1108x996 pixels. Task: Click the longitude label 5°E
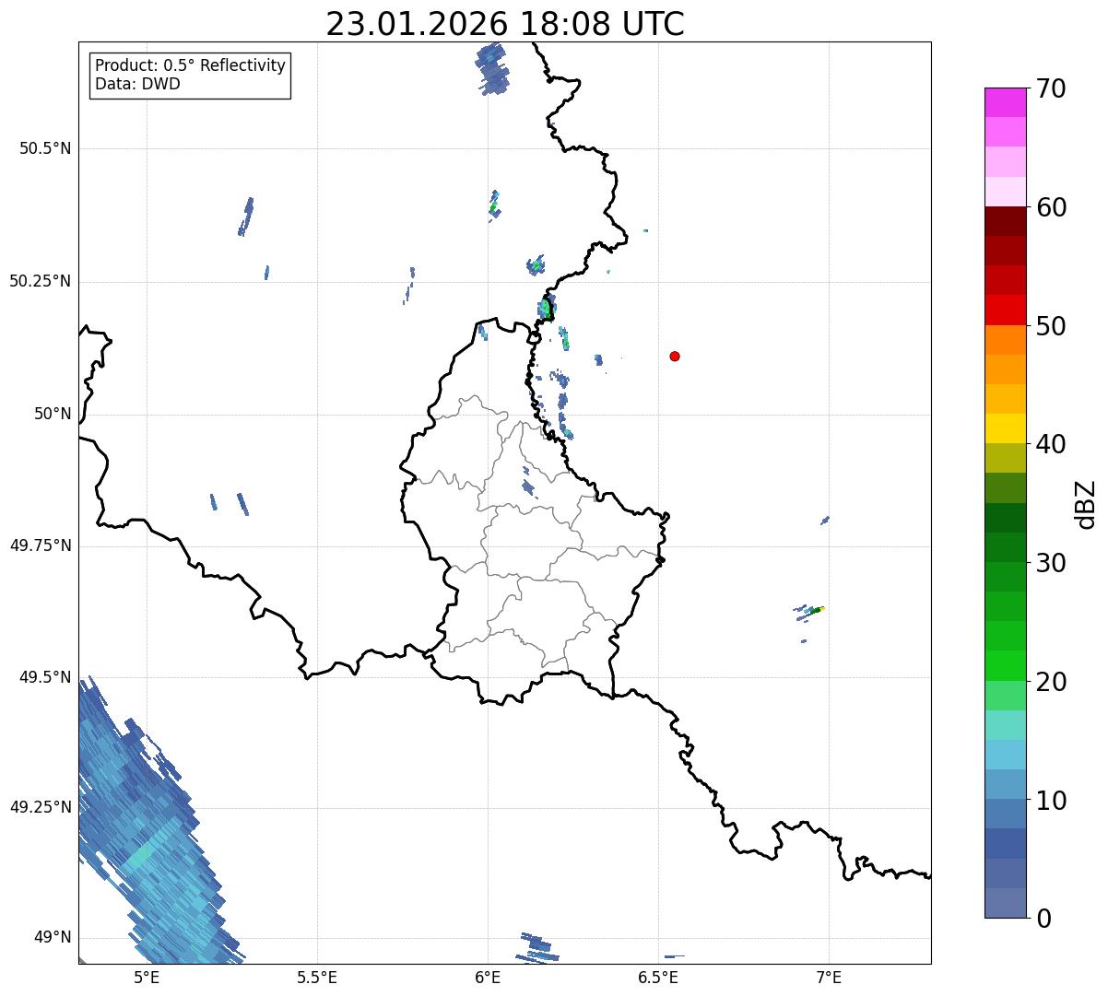[147, 977]
